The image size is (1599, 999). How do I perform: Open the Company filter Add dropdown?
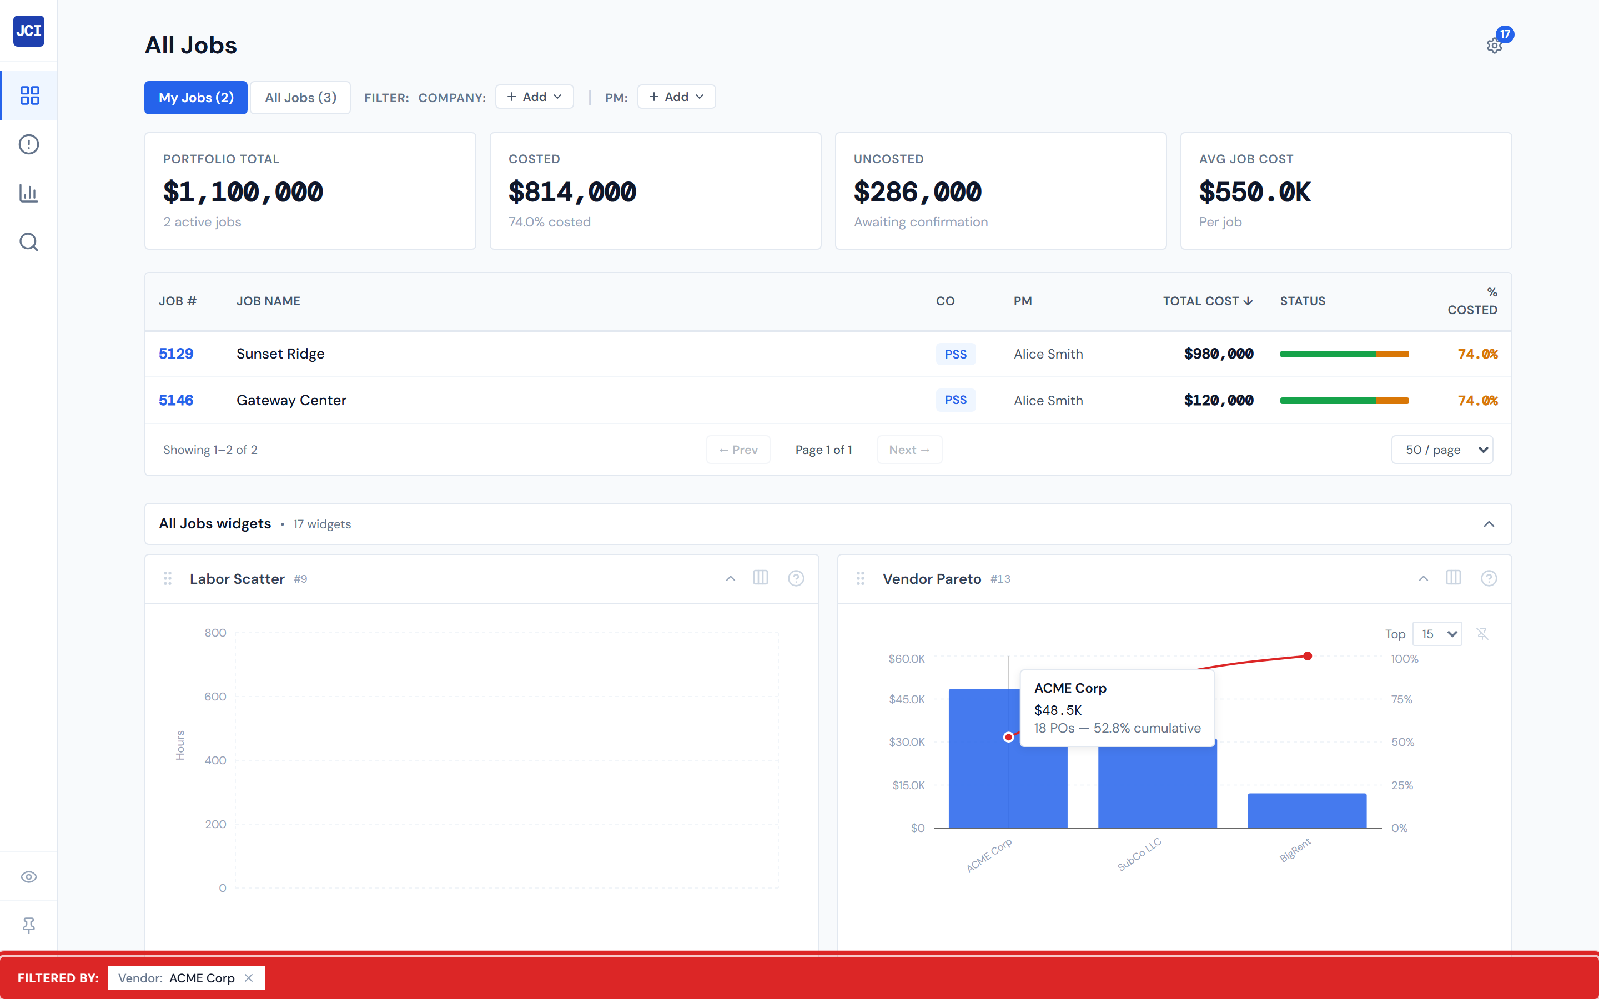[534, 97]
